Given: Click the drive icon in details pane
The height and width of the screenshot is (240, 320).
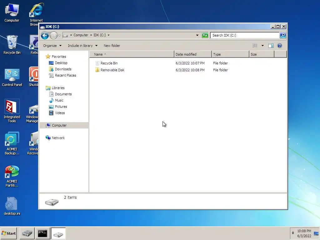Looking at the screenshot, I should coord(52,202).
